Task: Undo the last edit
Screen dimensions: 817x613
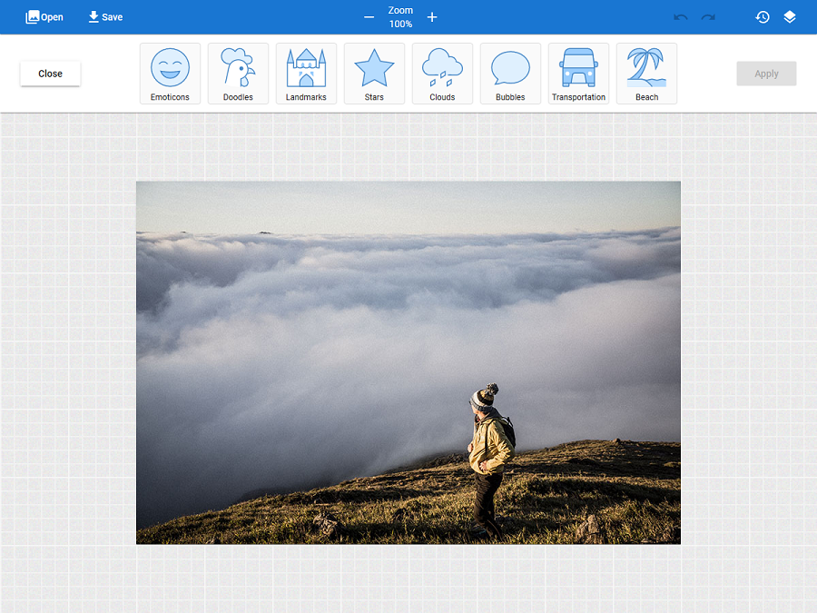Action: coord(680,16)
